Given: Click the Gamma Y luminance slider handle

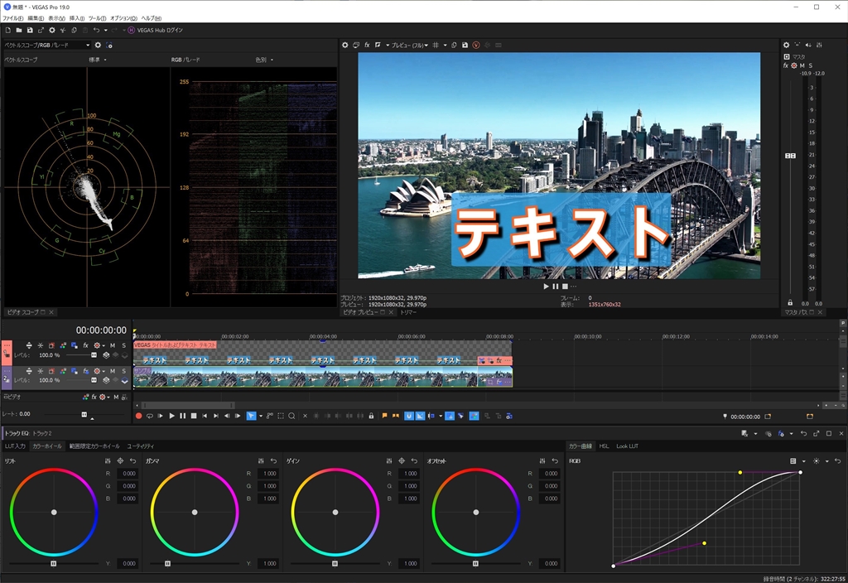Looking at the screenshot, I should [167, 563].
